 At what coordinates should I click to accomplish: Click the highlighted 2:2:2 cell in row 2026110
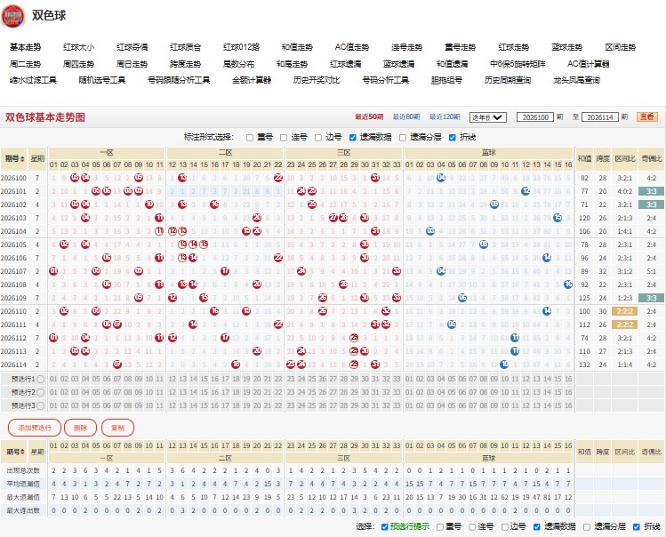click(x=624, y=311)
